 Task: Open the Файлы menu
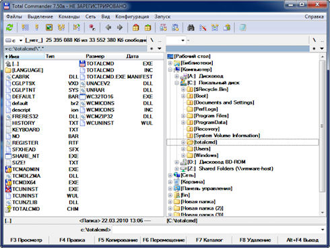coord(14,17)
